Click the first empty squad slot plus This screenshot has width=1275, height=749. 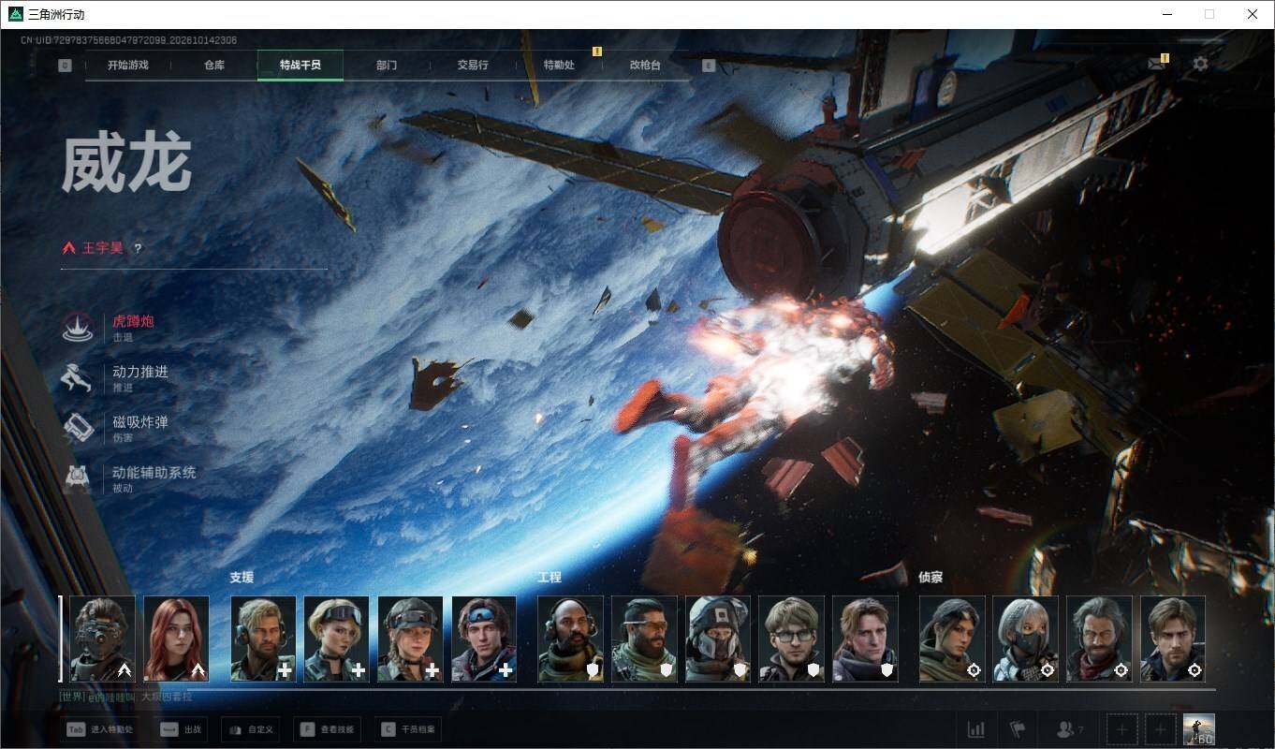click(1122, 729)
